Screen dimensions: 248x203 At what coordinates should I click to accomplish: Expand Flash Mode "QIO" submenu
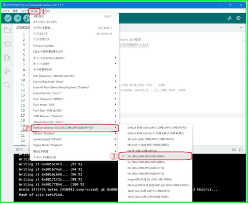pyautogui.click(x=74, y=105)
